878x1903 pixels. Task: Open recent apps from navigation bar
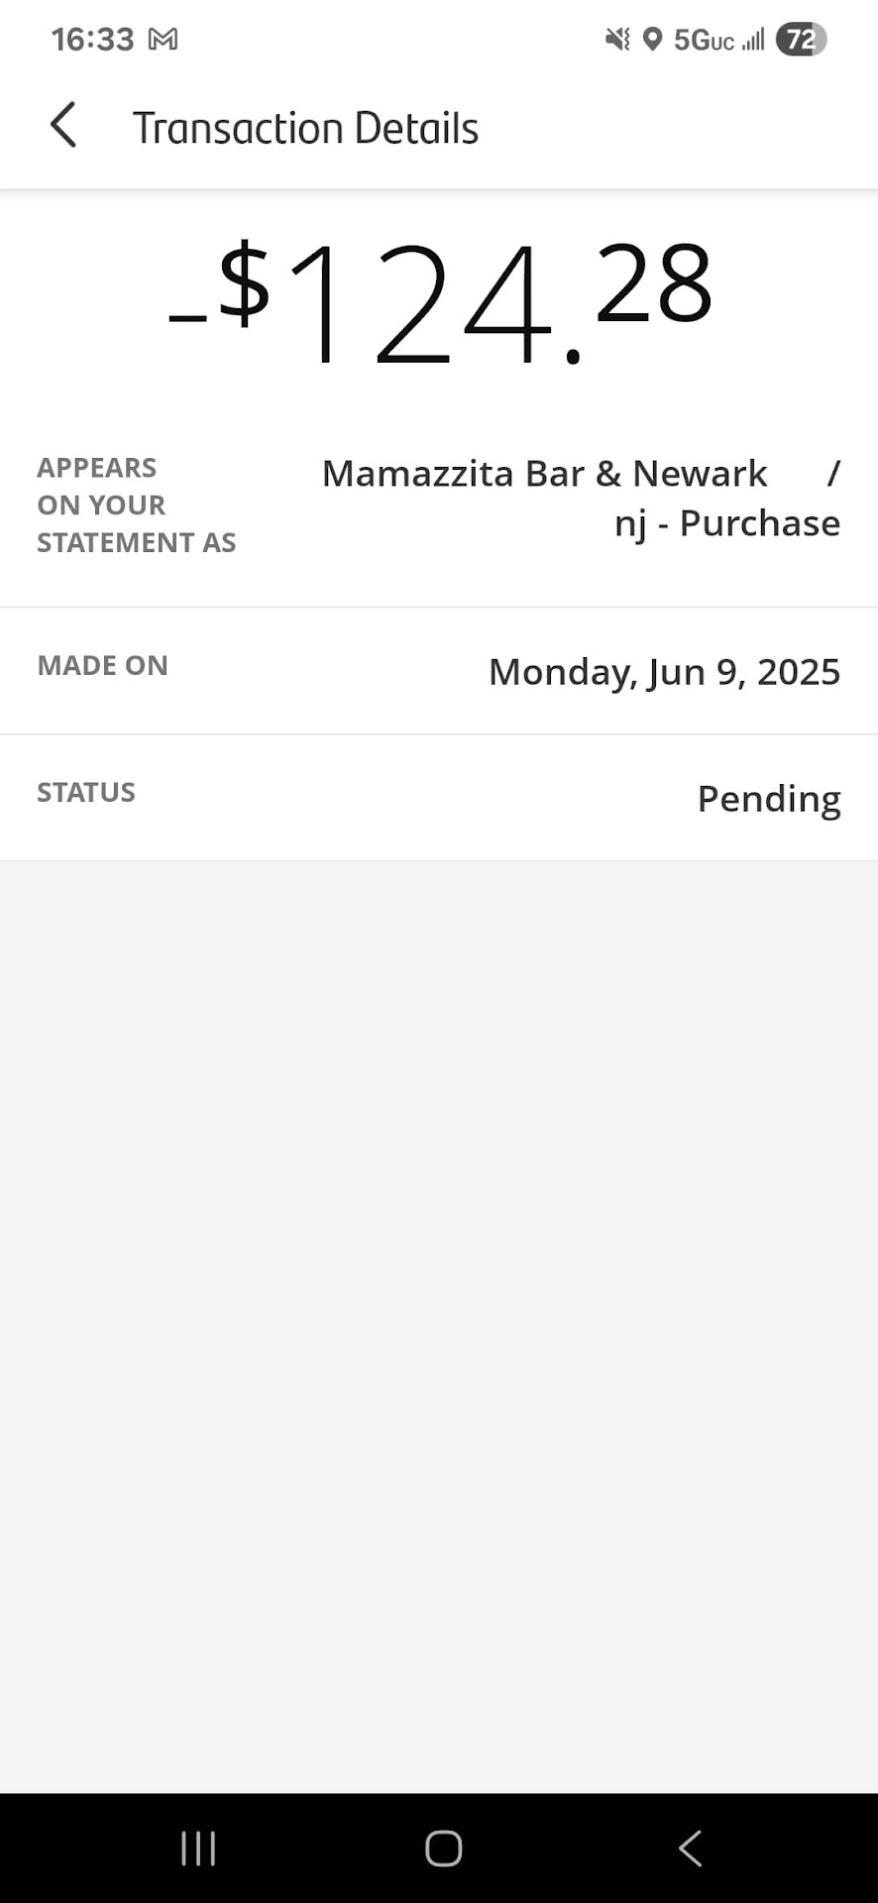coord(198,1848)
